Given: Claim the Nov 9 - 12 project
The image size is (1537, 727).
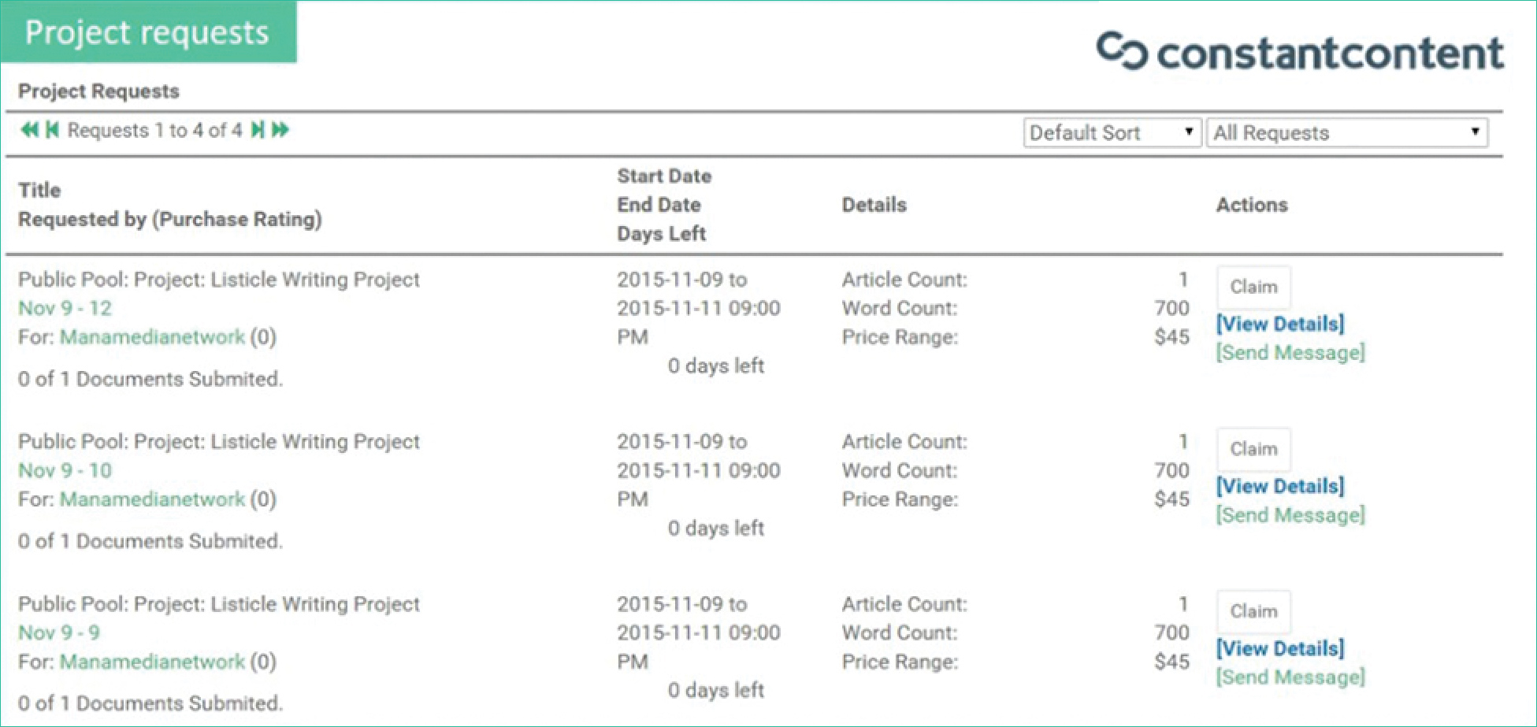Looking at the screenshot, I should tap(1253, 287).
